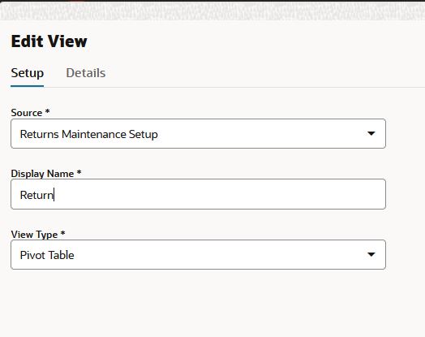Click the Source dropdown arrow icon
Viewport: 425px width, 337px height.
point(371,133)
